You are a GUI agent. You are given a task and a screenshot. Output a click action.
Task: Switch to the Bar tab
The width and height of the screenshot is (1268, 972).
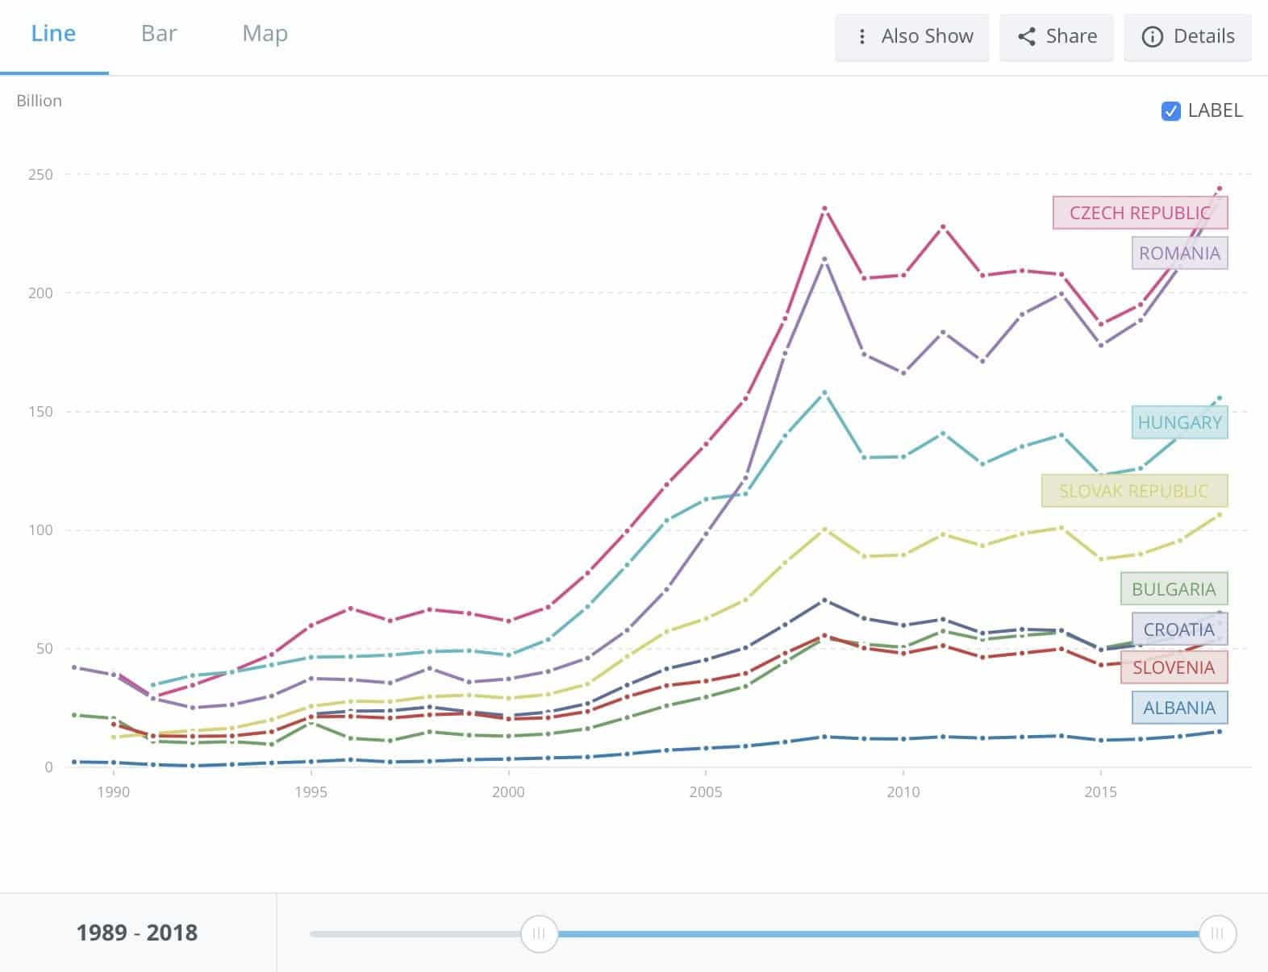coord(159,34)
